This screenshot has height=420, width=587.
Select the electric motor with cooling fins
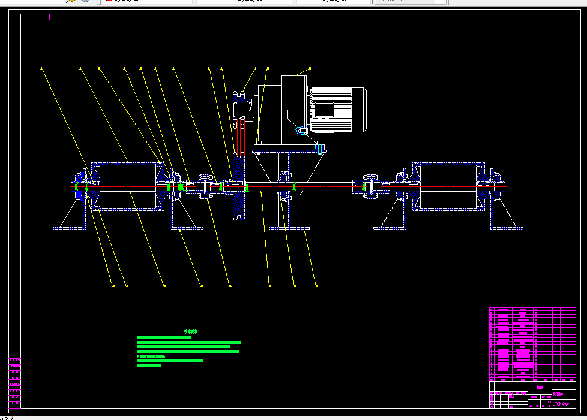click(338, 110)
